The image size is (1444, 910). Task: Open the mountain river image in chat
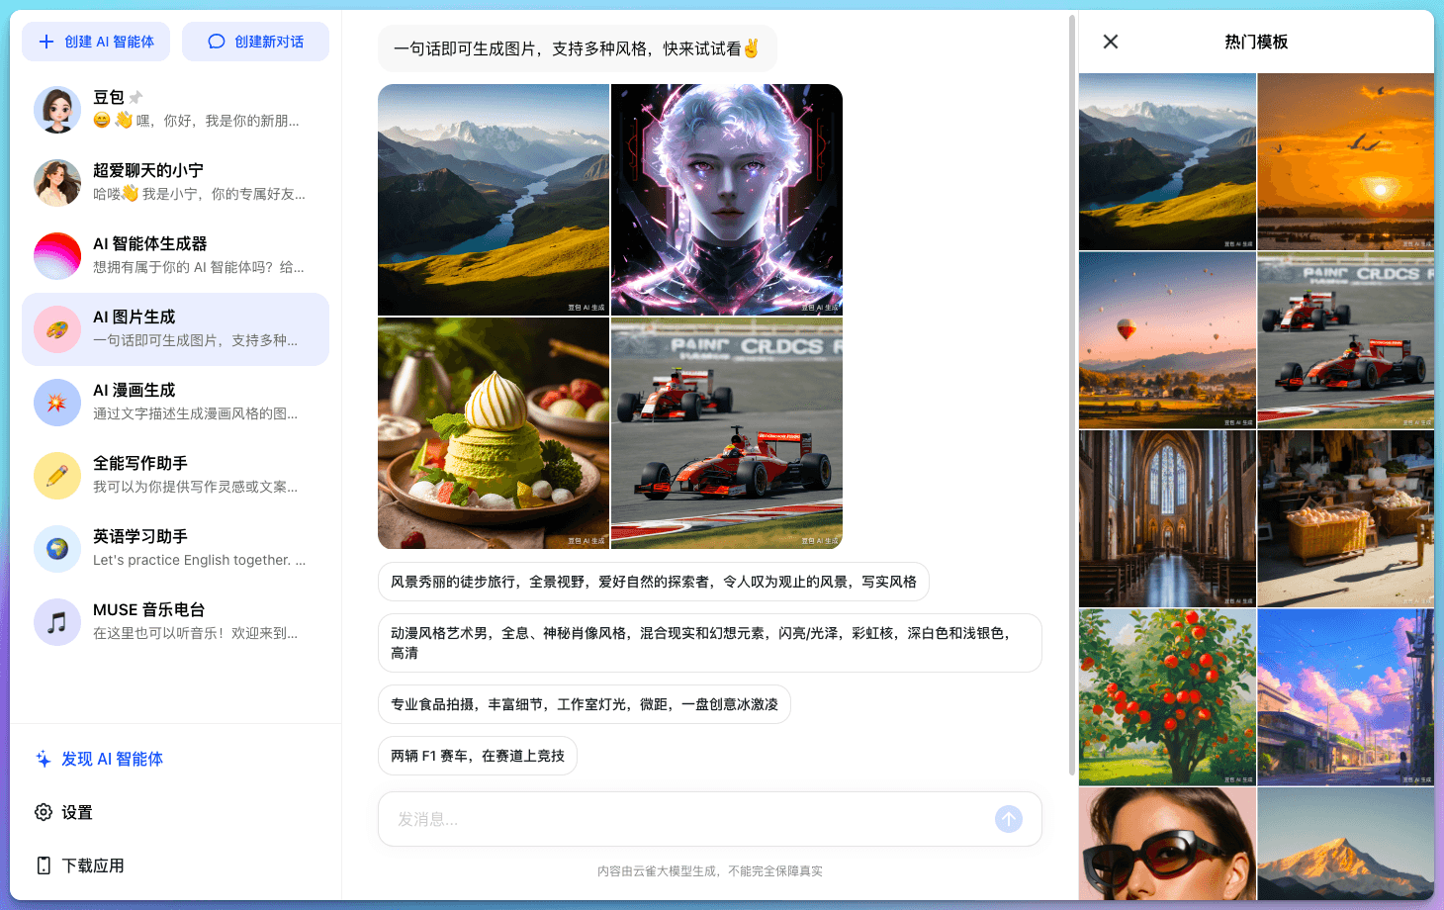(494, 200)
